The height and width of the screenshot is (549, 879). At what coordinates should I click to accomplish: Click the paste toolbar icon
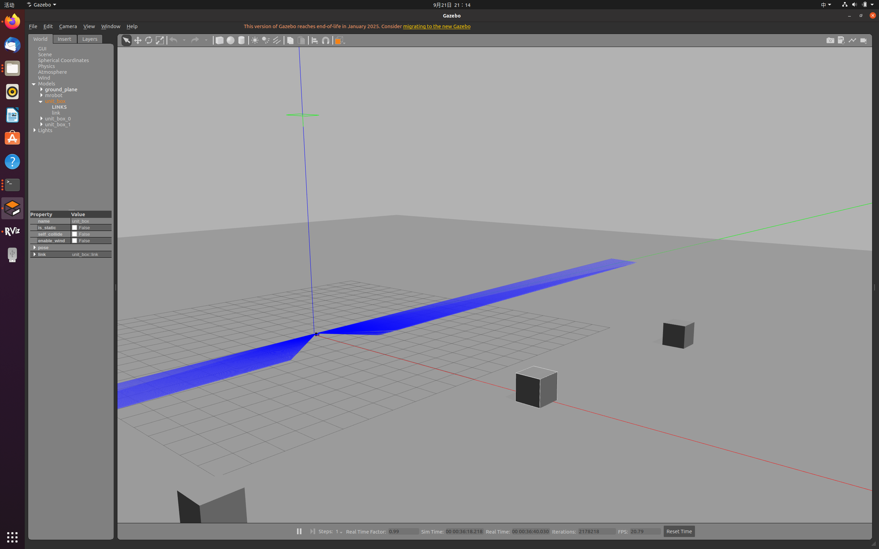click(x=301, y=40)
